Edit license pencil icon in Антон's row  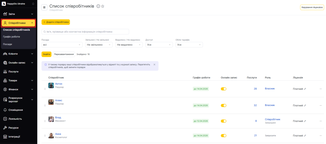305,89
